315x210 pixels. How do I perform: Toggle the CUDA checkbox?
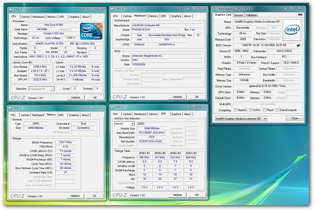pos(251,110)
